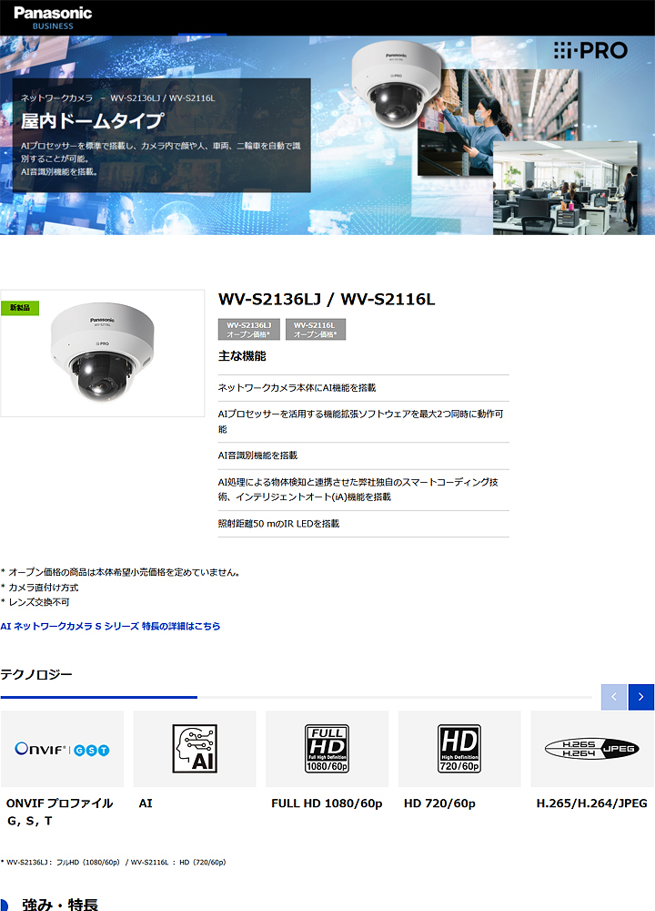
Task: Click the AI technology icon
Action: click(195, 749)
